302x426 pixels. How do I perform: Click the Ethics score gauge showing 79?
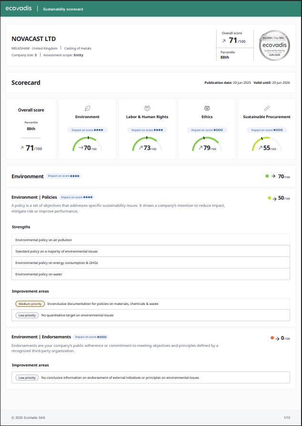(207, 145)
